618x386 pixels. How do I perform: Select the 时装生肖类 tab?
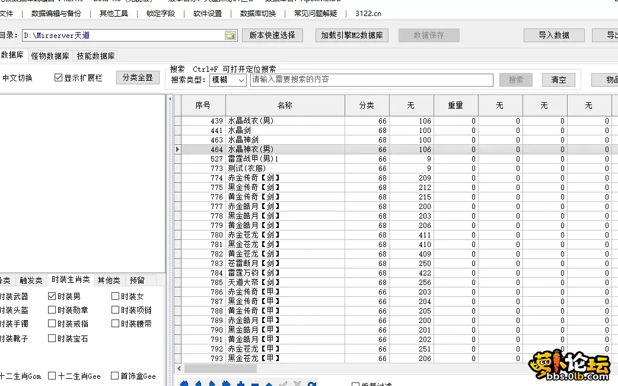pyautogui.click(x=71, y=280)
